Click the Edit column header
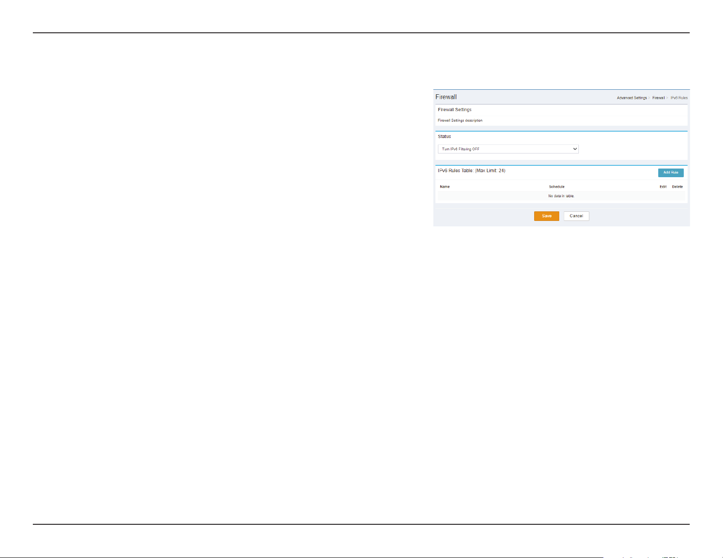 pos(663,187)
